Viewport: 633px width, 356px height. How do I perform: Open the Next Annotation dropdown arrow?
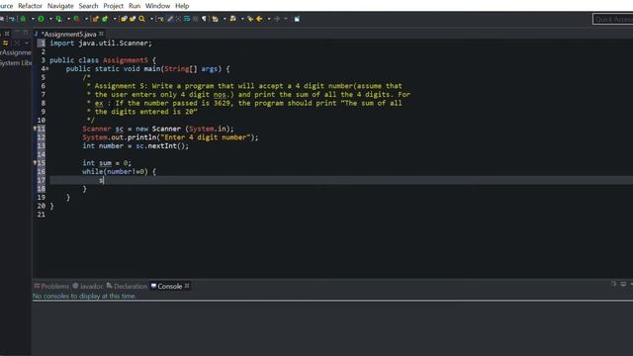pos(225,19)
